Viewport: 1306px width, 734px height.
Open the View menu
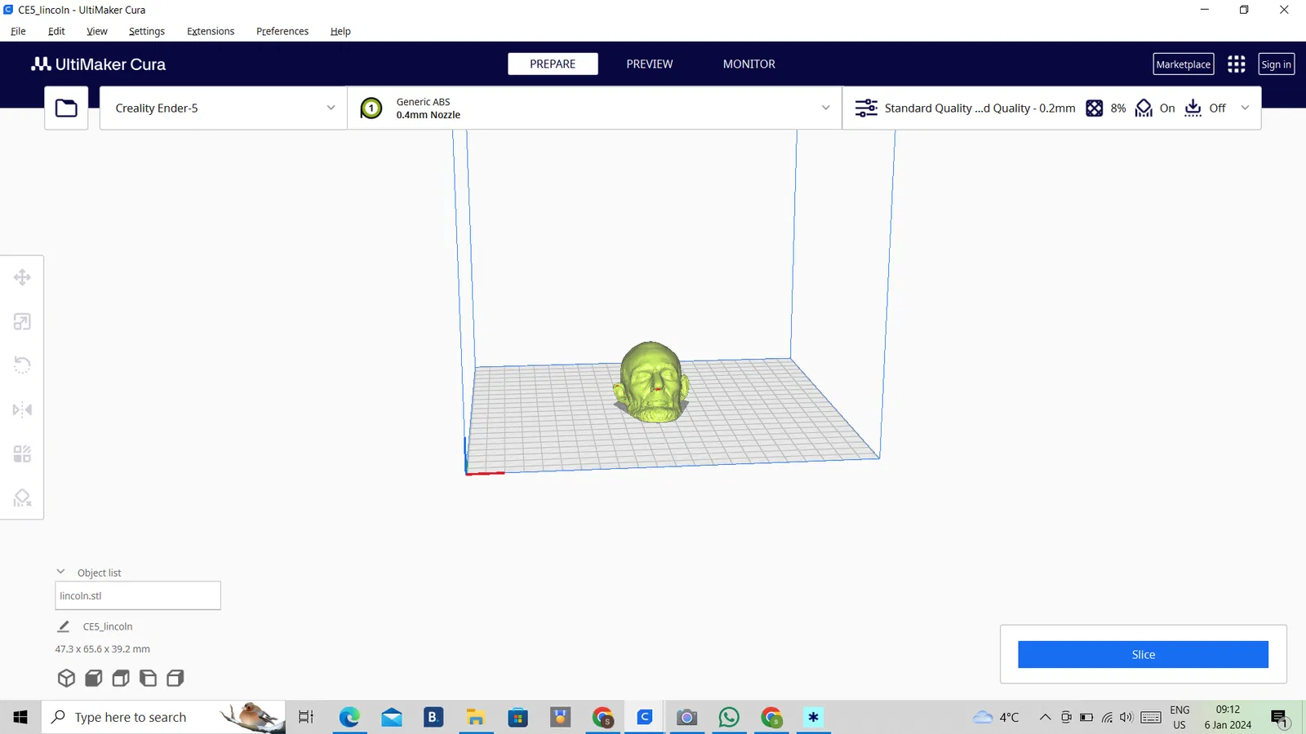[x=97, y=31]
